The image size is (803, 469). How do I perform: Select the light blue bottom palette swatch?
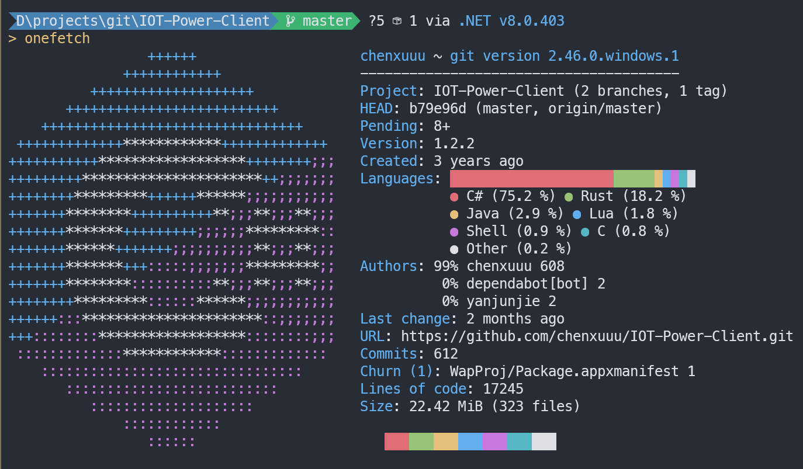coord(470,442)
